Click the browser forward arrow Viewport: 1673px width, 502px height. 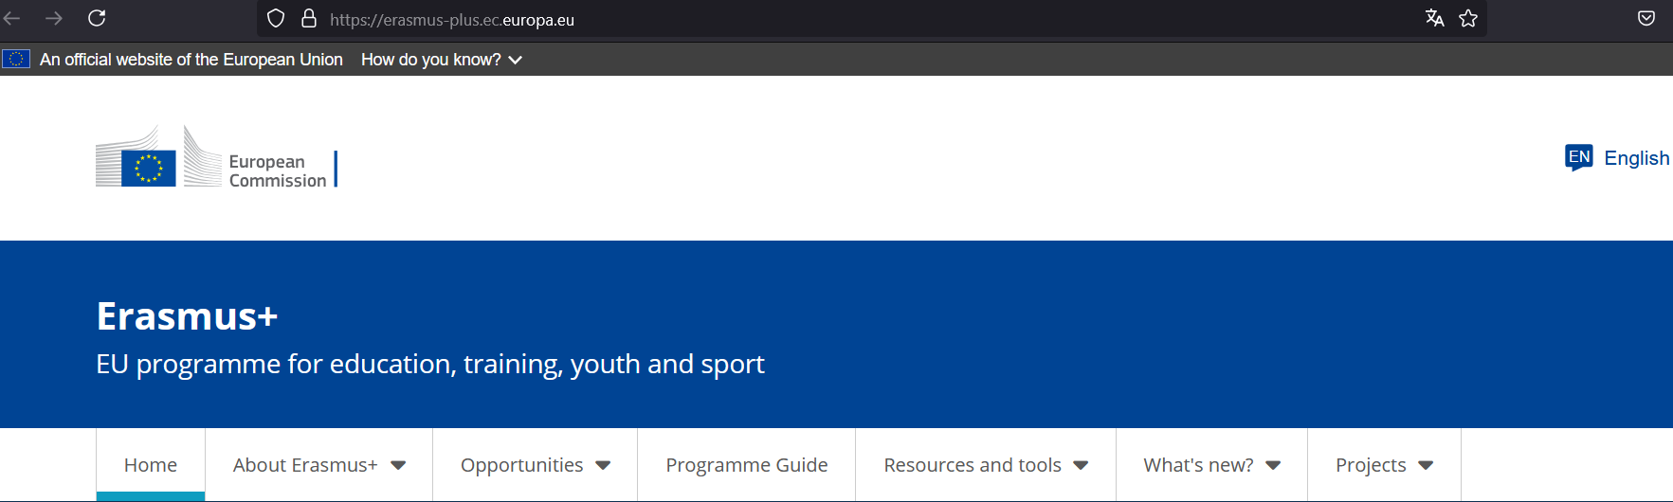(54, 18)
